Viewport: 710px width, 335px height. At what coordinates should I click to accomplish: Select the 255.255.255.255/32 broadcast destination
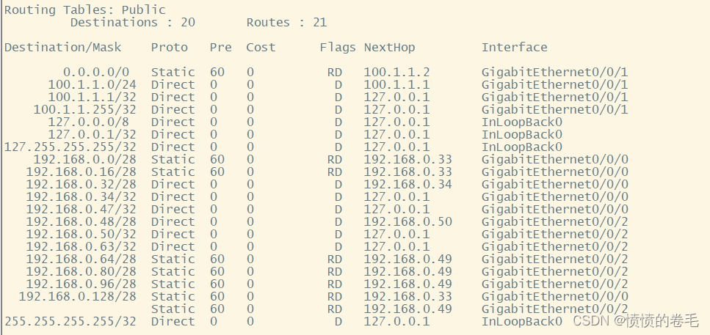(70, 322)
